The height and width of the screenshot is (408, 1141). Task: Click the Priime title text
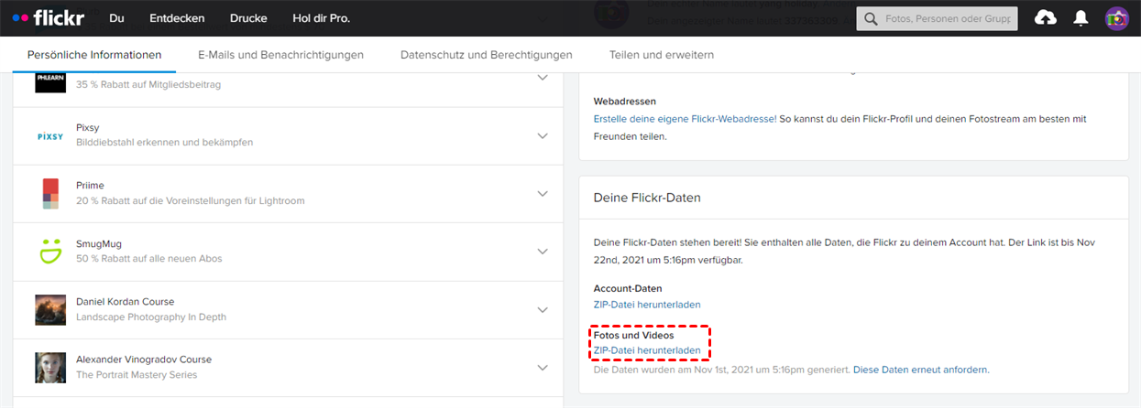[90, 186]
